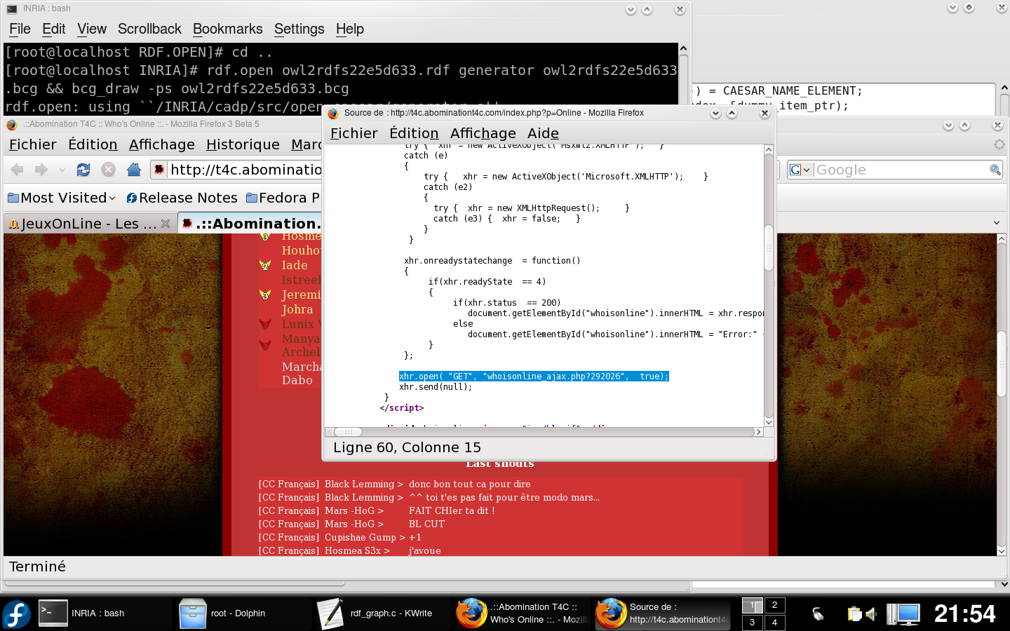Click Firefox page scroll-up arrow
The image size is (1010, 631).
pos(1002,239)
